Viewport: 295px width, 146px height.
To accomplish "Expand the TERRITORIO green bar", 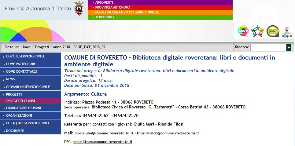I will (160, 17).
